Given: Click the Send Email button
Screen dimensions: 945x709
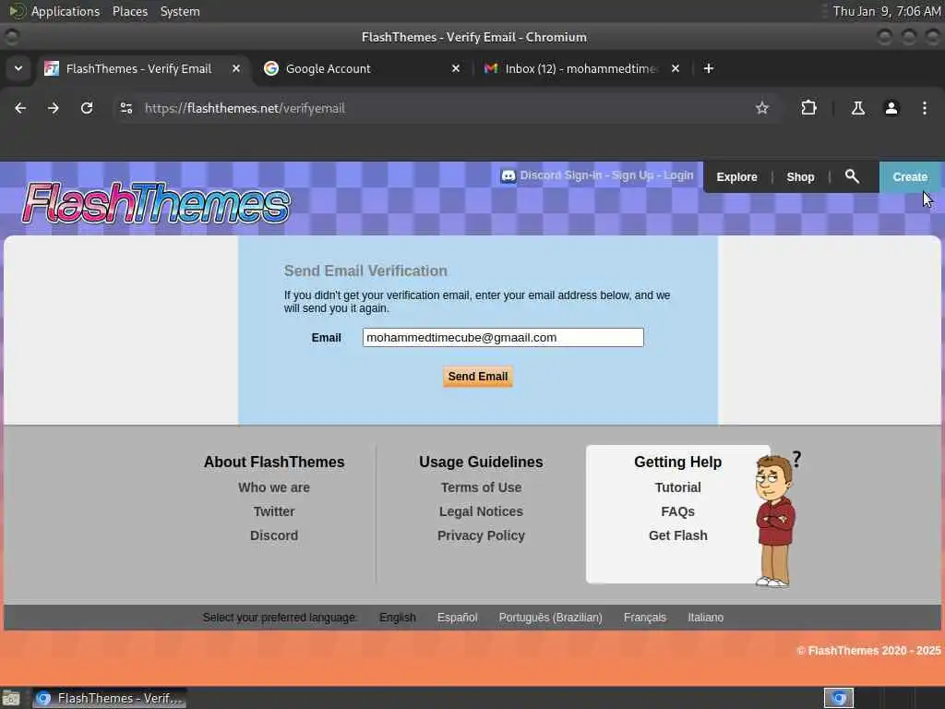Looking at the screenshot, I should [478, 377].
